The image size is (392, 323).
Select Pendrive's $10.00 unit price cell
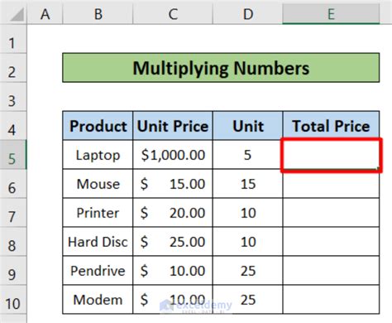click(x=173, y=271)
